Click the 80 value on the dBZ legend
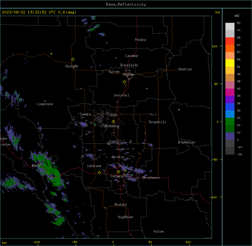This screenshot has height=246, width=252. (239, 23)
